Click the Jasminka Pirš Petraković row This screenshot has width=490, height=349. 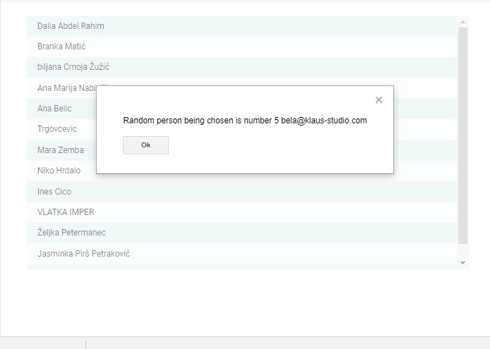(x=83, y=254)
